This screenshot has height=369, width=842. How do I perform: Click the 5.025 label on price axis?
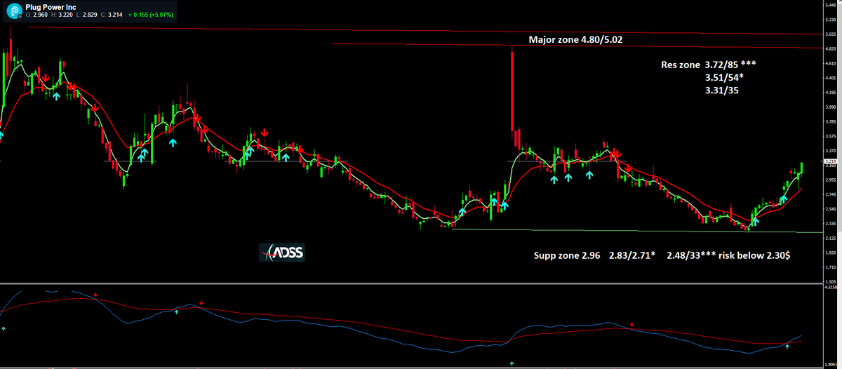coord(831,34)
